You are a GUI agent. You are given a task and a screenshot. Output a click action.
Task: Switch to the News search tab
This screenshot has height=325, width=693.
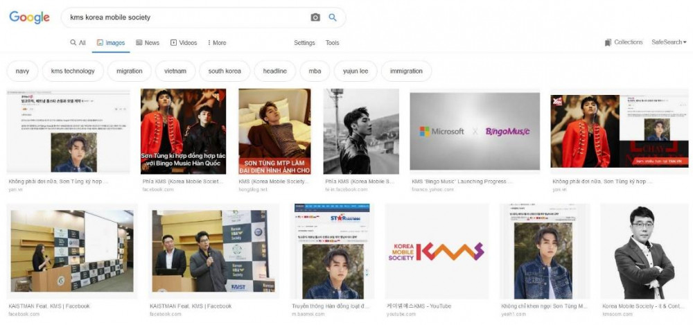148,43
